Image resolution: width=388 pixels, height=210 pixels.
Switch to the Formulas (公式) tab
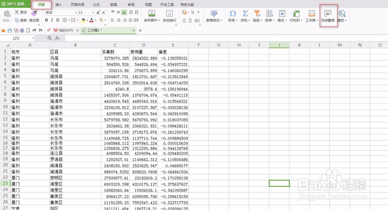coord(96,4)
